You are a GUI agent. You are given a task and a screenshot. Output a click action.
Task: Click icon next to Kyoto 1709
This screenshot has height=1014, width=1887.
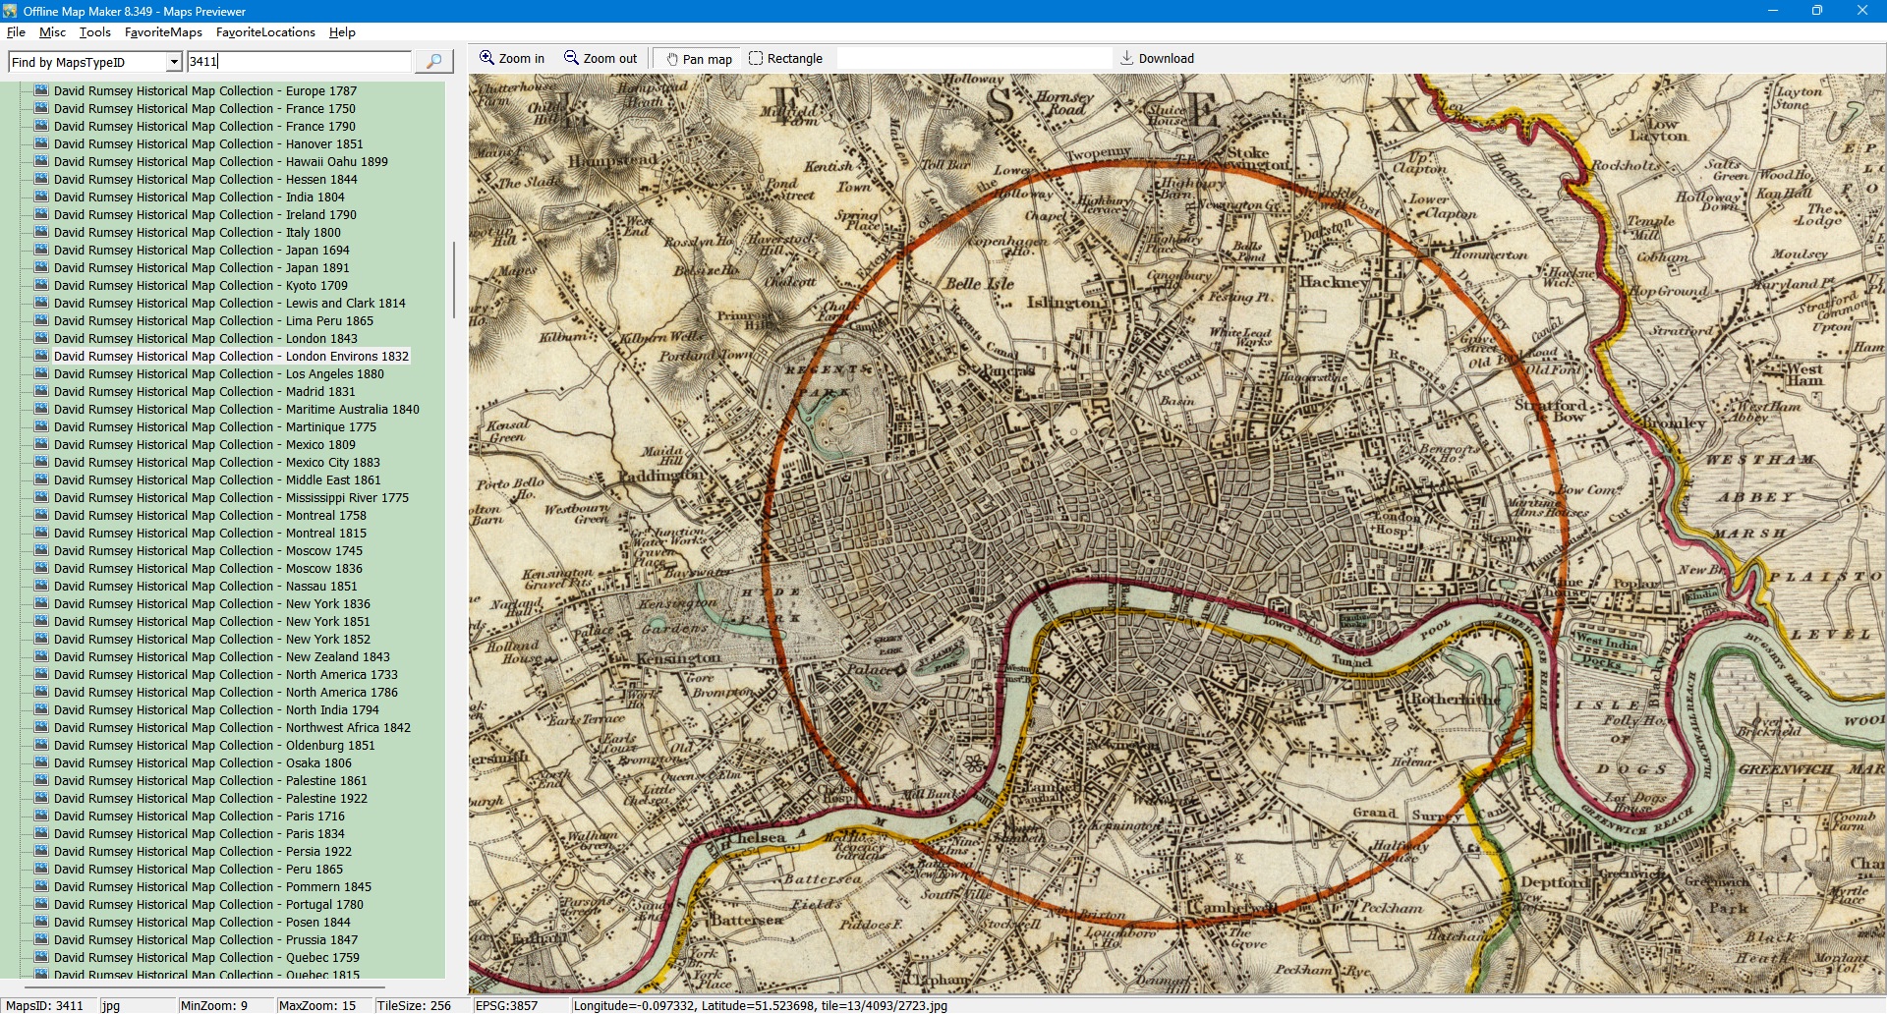click(x=41, y=285)
